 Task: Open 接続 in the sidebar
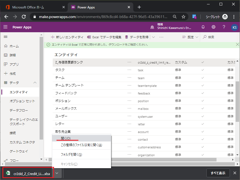point(13,133)
